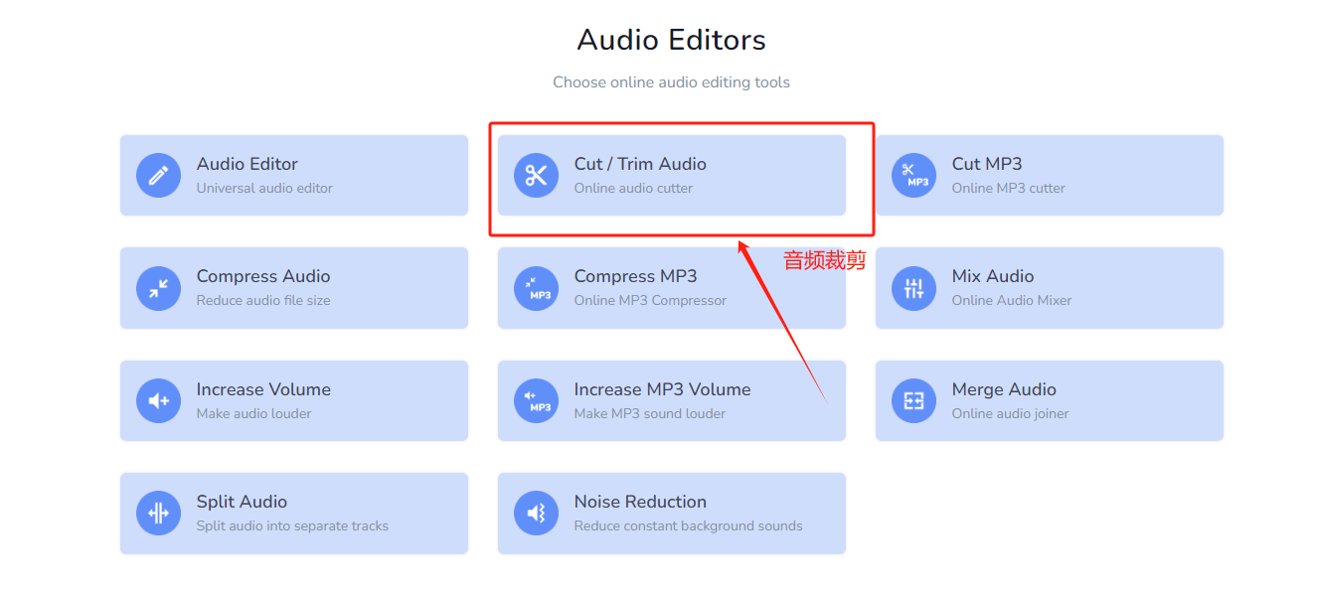Open the Merge Audio title
This screenshot has height=593, width=1317.
click(x=1004, y=389)
